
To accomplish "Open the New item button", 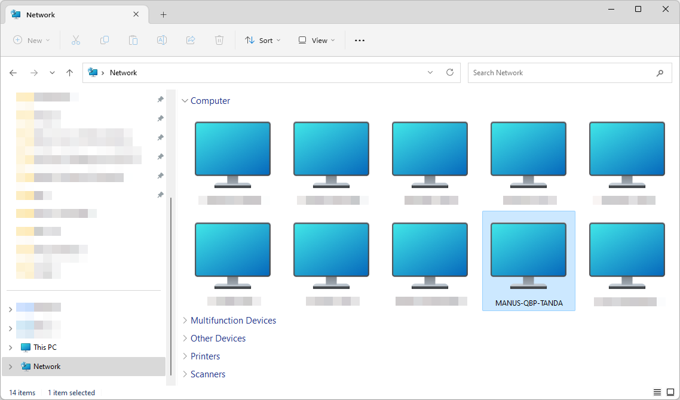I will coord(32,40).
